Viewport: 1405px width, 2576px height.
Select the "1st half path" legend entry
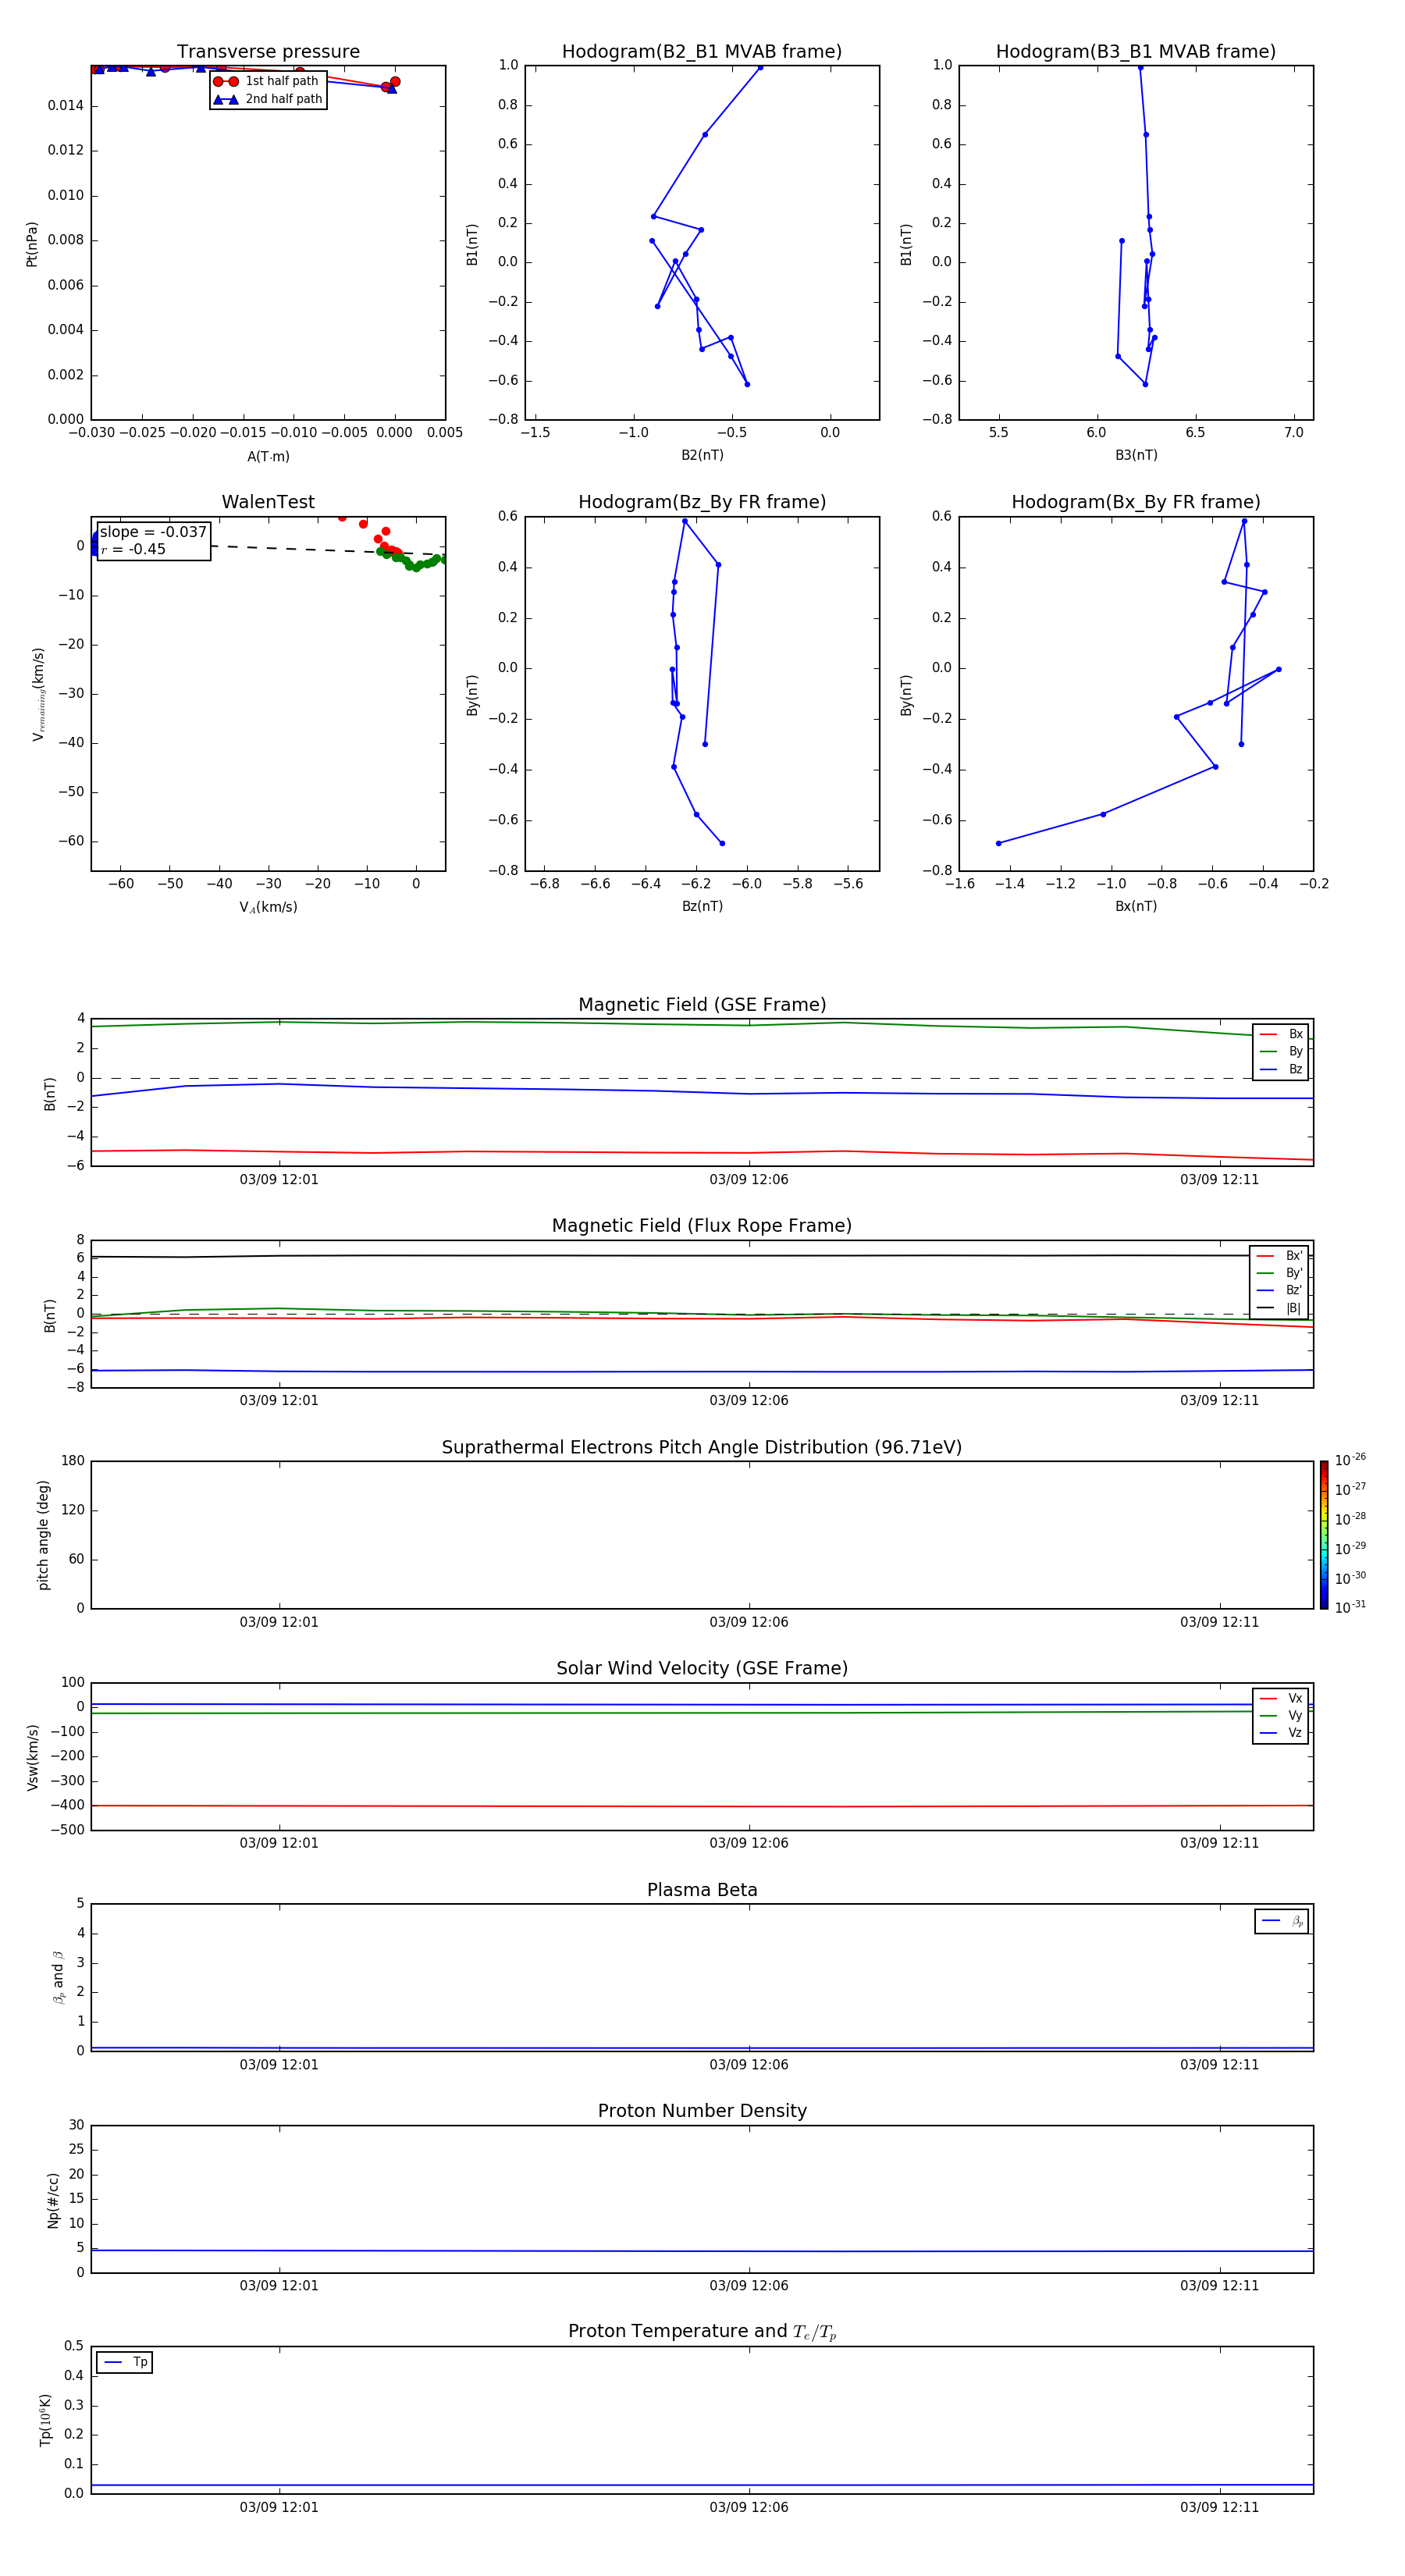(268, 81)
